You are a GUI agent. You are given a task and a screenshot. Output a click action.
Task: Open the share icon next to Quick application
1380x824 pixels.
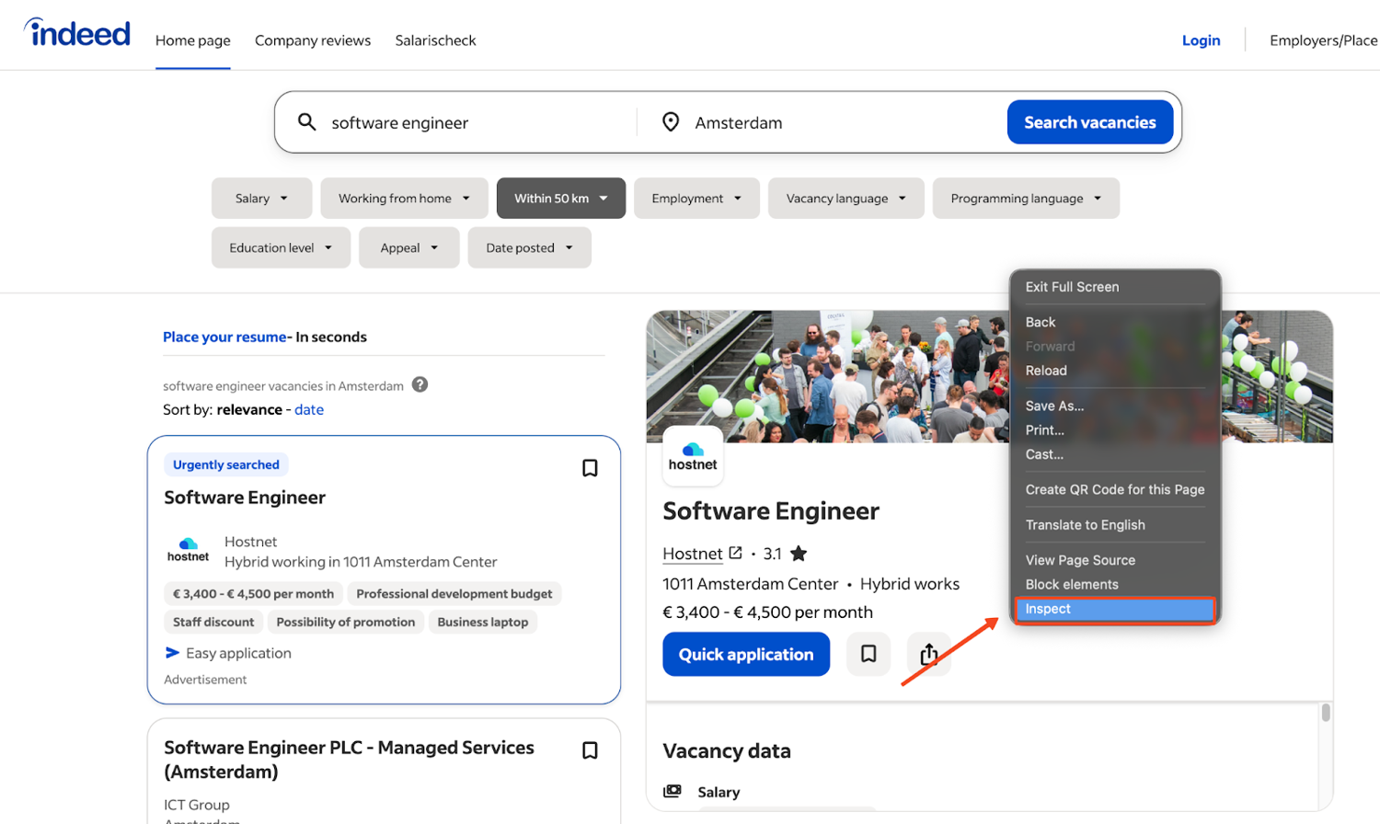(x=928, y=654)
